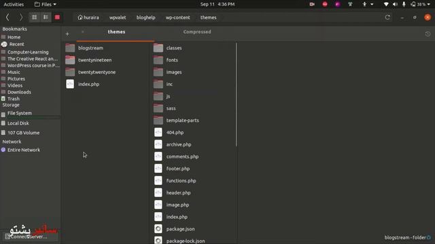Select the header.php file icon
Viewport: 435px width, 244px height.
click(x=158, y=192)
